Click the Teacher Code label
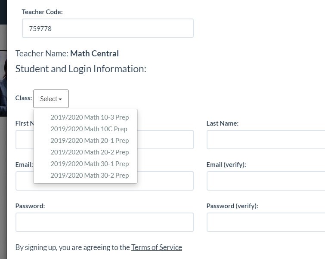The height and width of the screenshot is (259, 325). (x=42, y=12)
